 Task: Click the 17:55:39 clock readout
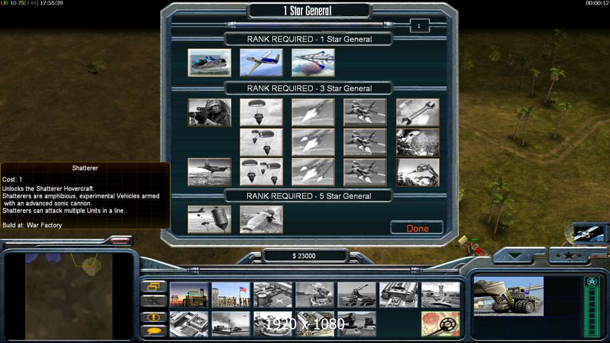52,3
